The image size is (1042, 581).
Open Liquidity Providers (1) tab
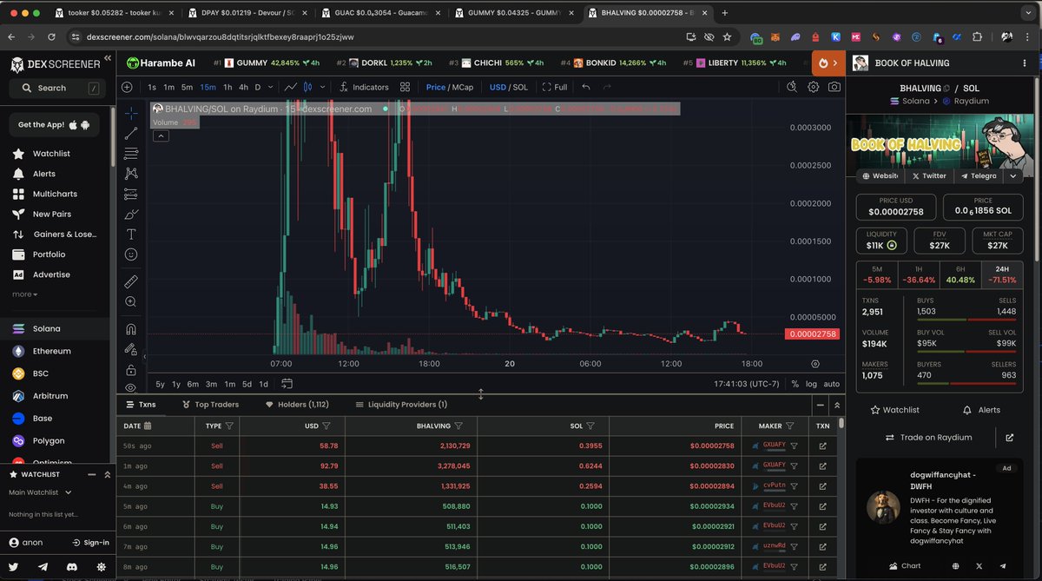tap(401, 405)
